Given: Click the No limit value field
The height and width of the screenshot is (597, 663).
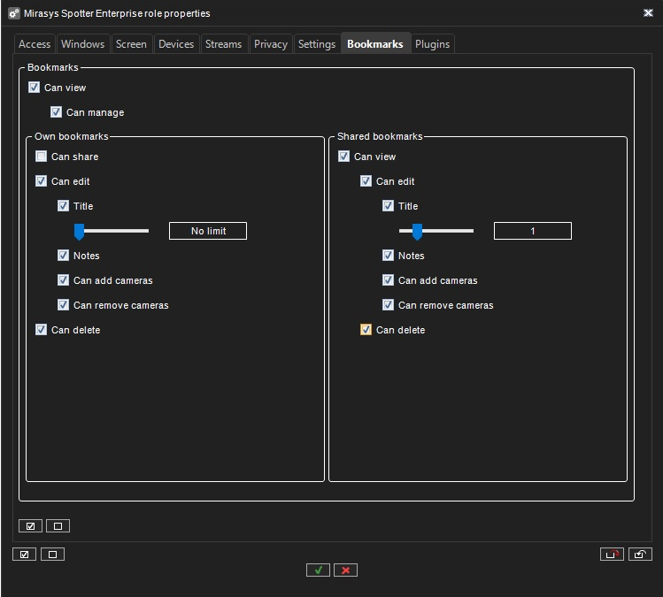Looking at the screenshot, I should coord(208,231).
